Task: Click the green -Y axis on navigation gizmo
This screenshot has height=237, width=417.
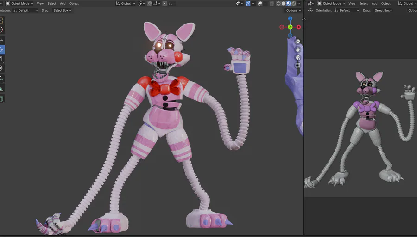Action: click(x=290, y=27)
